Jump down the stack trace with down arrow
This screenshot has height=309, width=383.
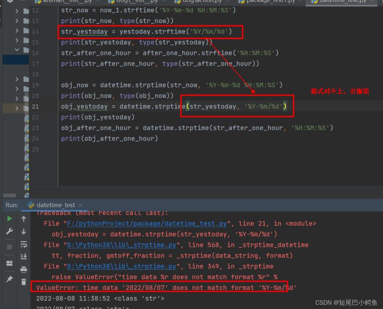tap(23, 231)
